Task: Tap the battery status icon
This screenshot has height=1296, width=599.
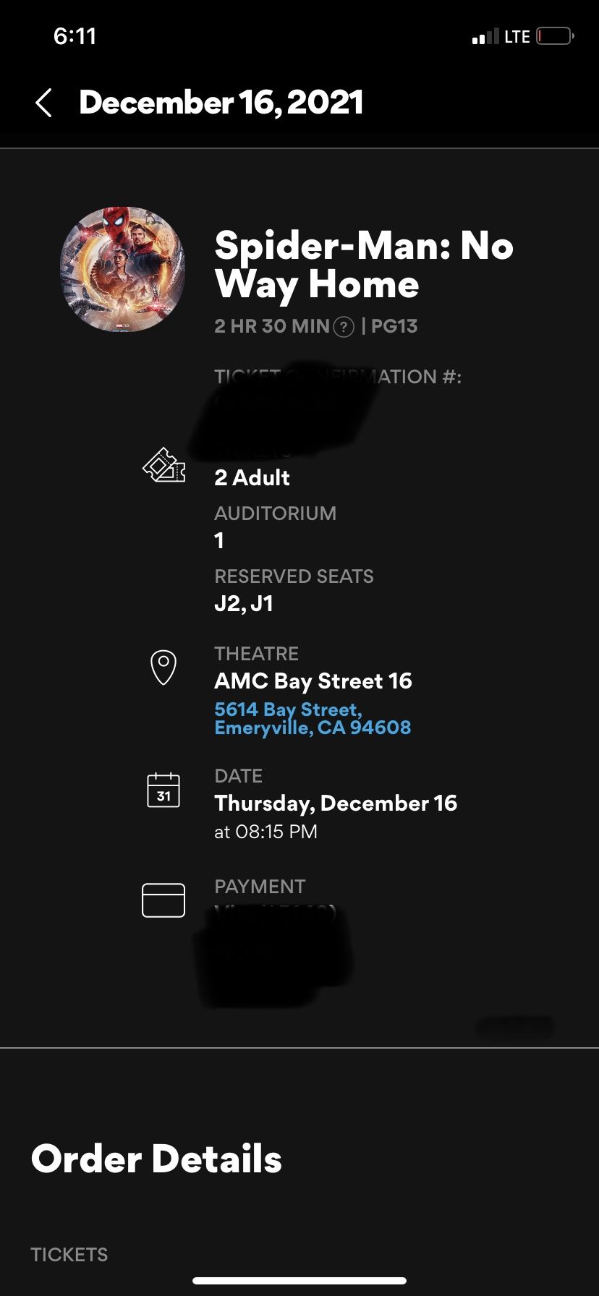Action: click(x=555, y=36)
